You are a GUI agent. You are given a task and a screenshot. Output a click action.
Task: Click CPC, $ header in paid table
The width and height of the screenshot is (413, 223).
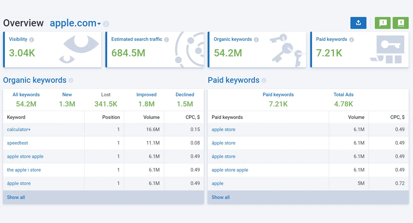pyautogui.click(x=397, y=117)
